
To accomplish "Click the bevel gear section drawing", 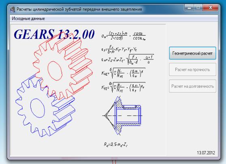I will (122, 116).
